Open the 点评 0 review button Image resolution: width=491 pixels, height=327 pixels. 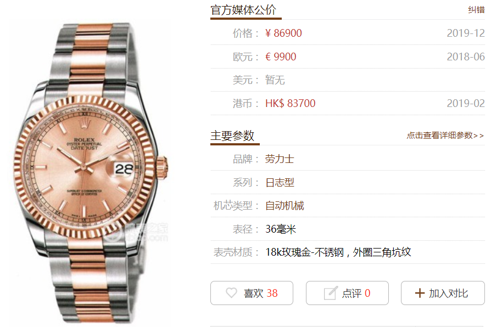[347, 293]
